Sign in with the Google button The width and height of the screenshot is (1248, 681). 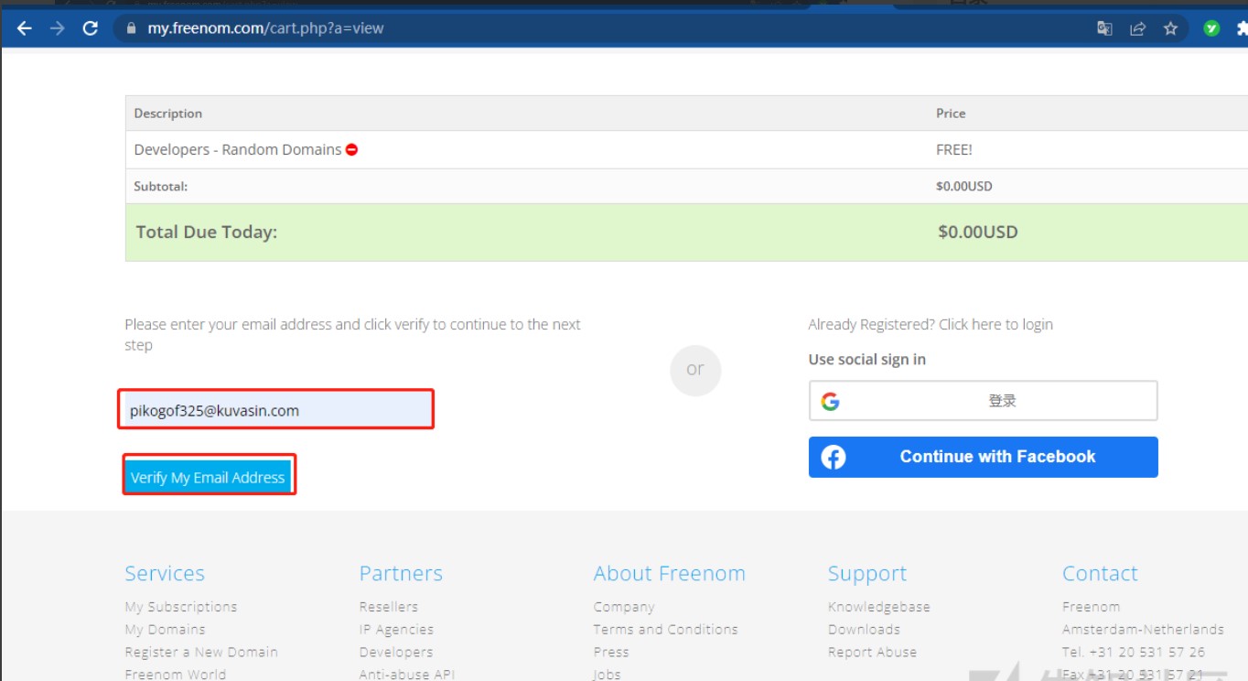pyautogui.click(x=983, y=401)
